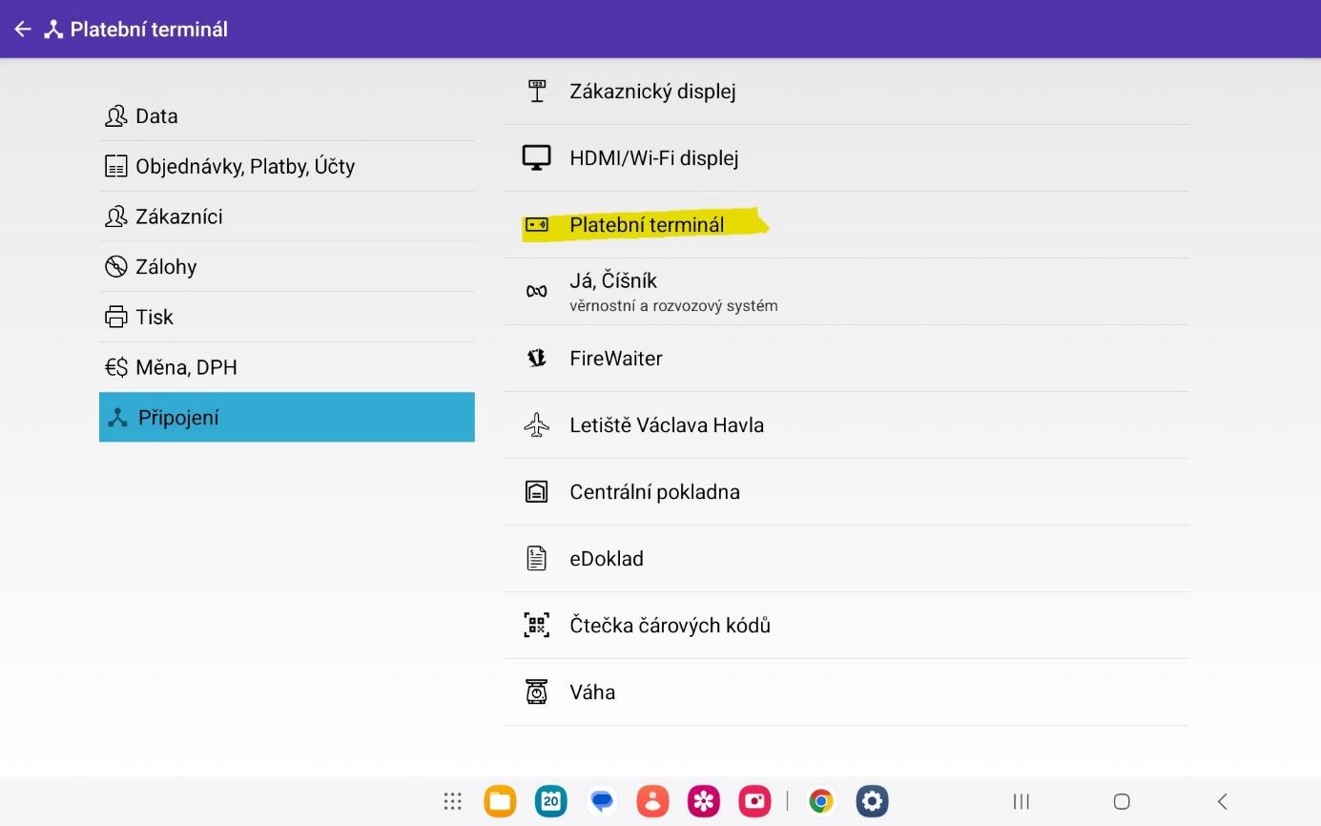Select Objednávky, Platby, Účty category
This screenshot has height=826, width=1321.
[287, 166]
